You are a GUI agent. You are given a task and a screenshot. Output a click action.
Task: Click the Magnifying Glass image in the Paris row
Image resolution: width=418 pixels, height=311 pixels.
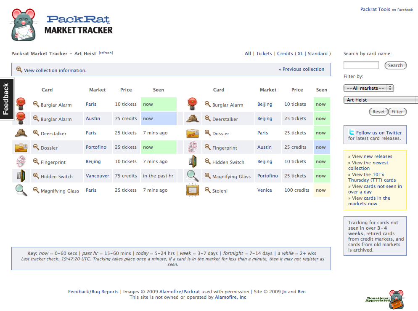click(x=21, y=190)
